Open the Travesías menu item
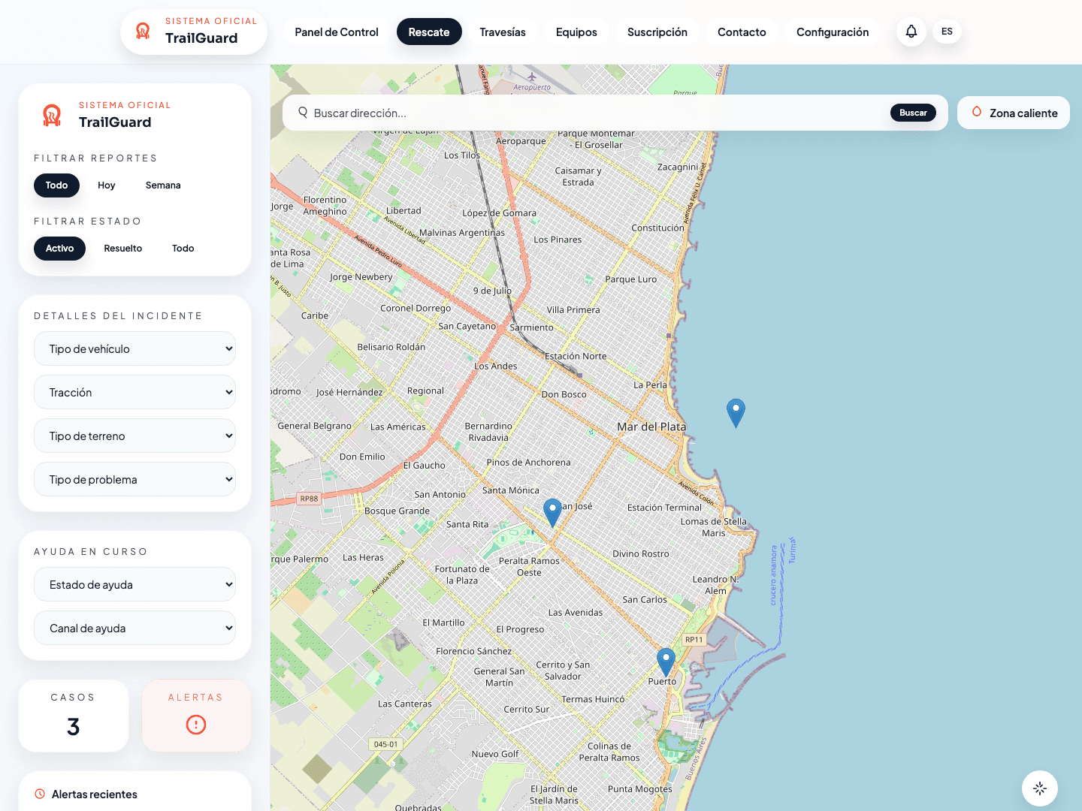The image size is (1082, 811). point(503,32)
